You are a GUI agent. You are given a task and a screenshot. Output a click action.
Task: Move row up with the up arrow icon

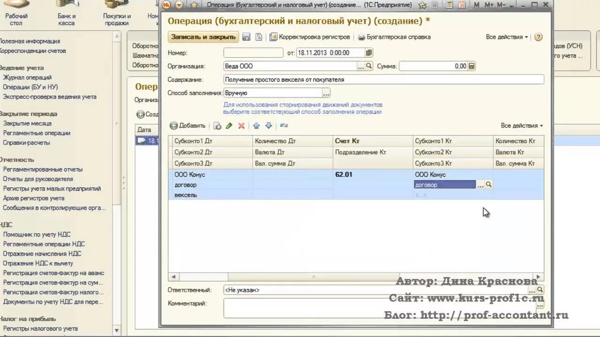coord(256,125)
